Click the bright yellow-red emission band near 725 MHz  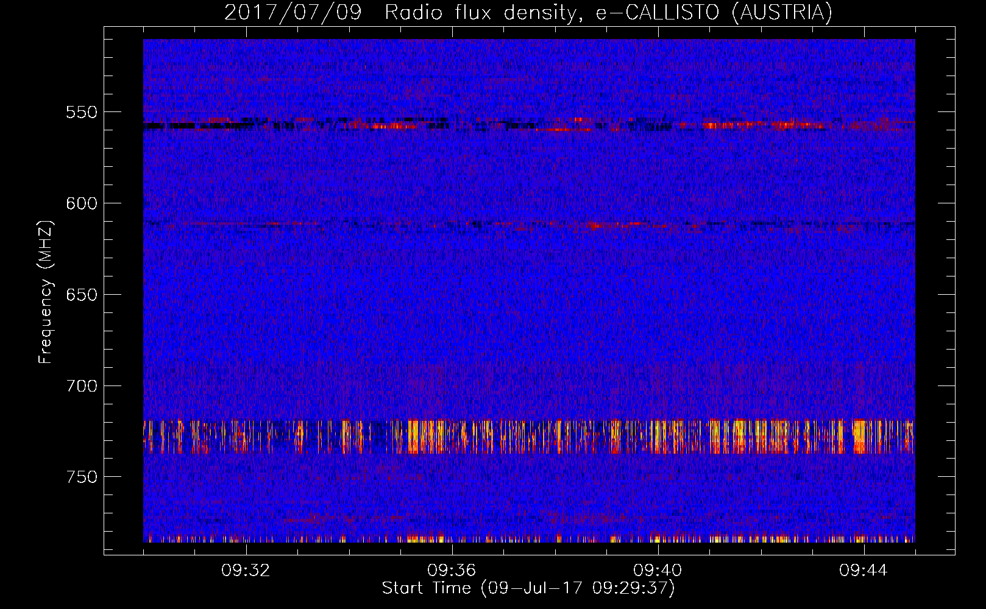click(x=529, y=437)
